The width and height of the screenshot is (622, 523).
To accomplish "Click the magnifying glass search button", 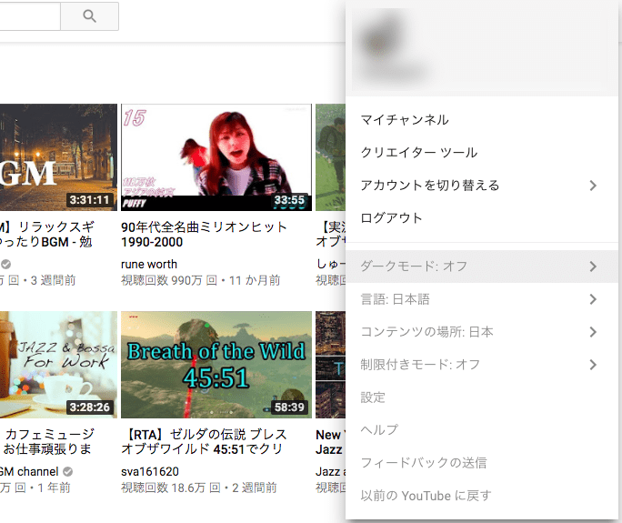I will tap(89, 16).
